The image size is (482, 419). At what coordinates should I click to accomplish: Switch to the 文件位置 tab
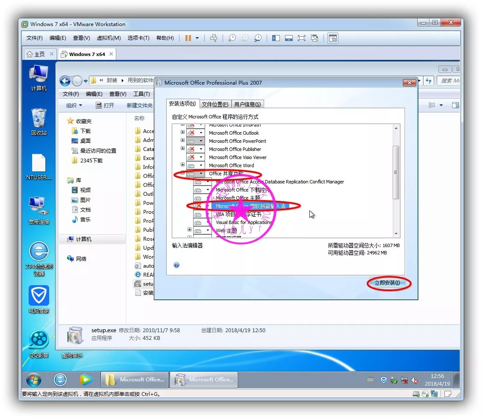[x=215, y=104]
